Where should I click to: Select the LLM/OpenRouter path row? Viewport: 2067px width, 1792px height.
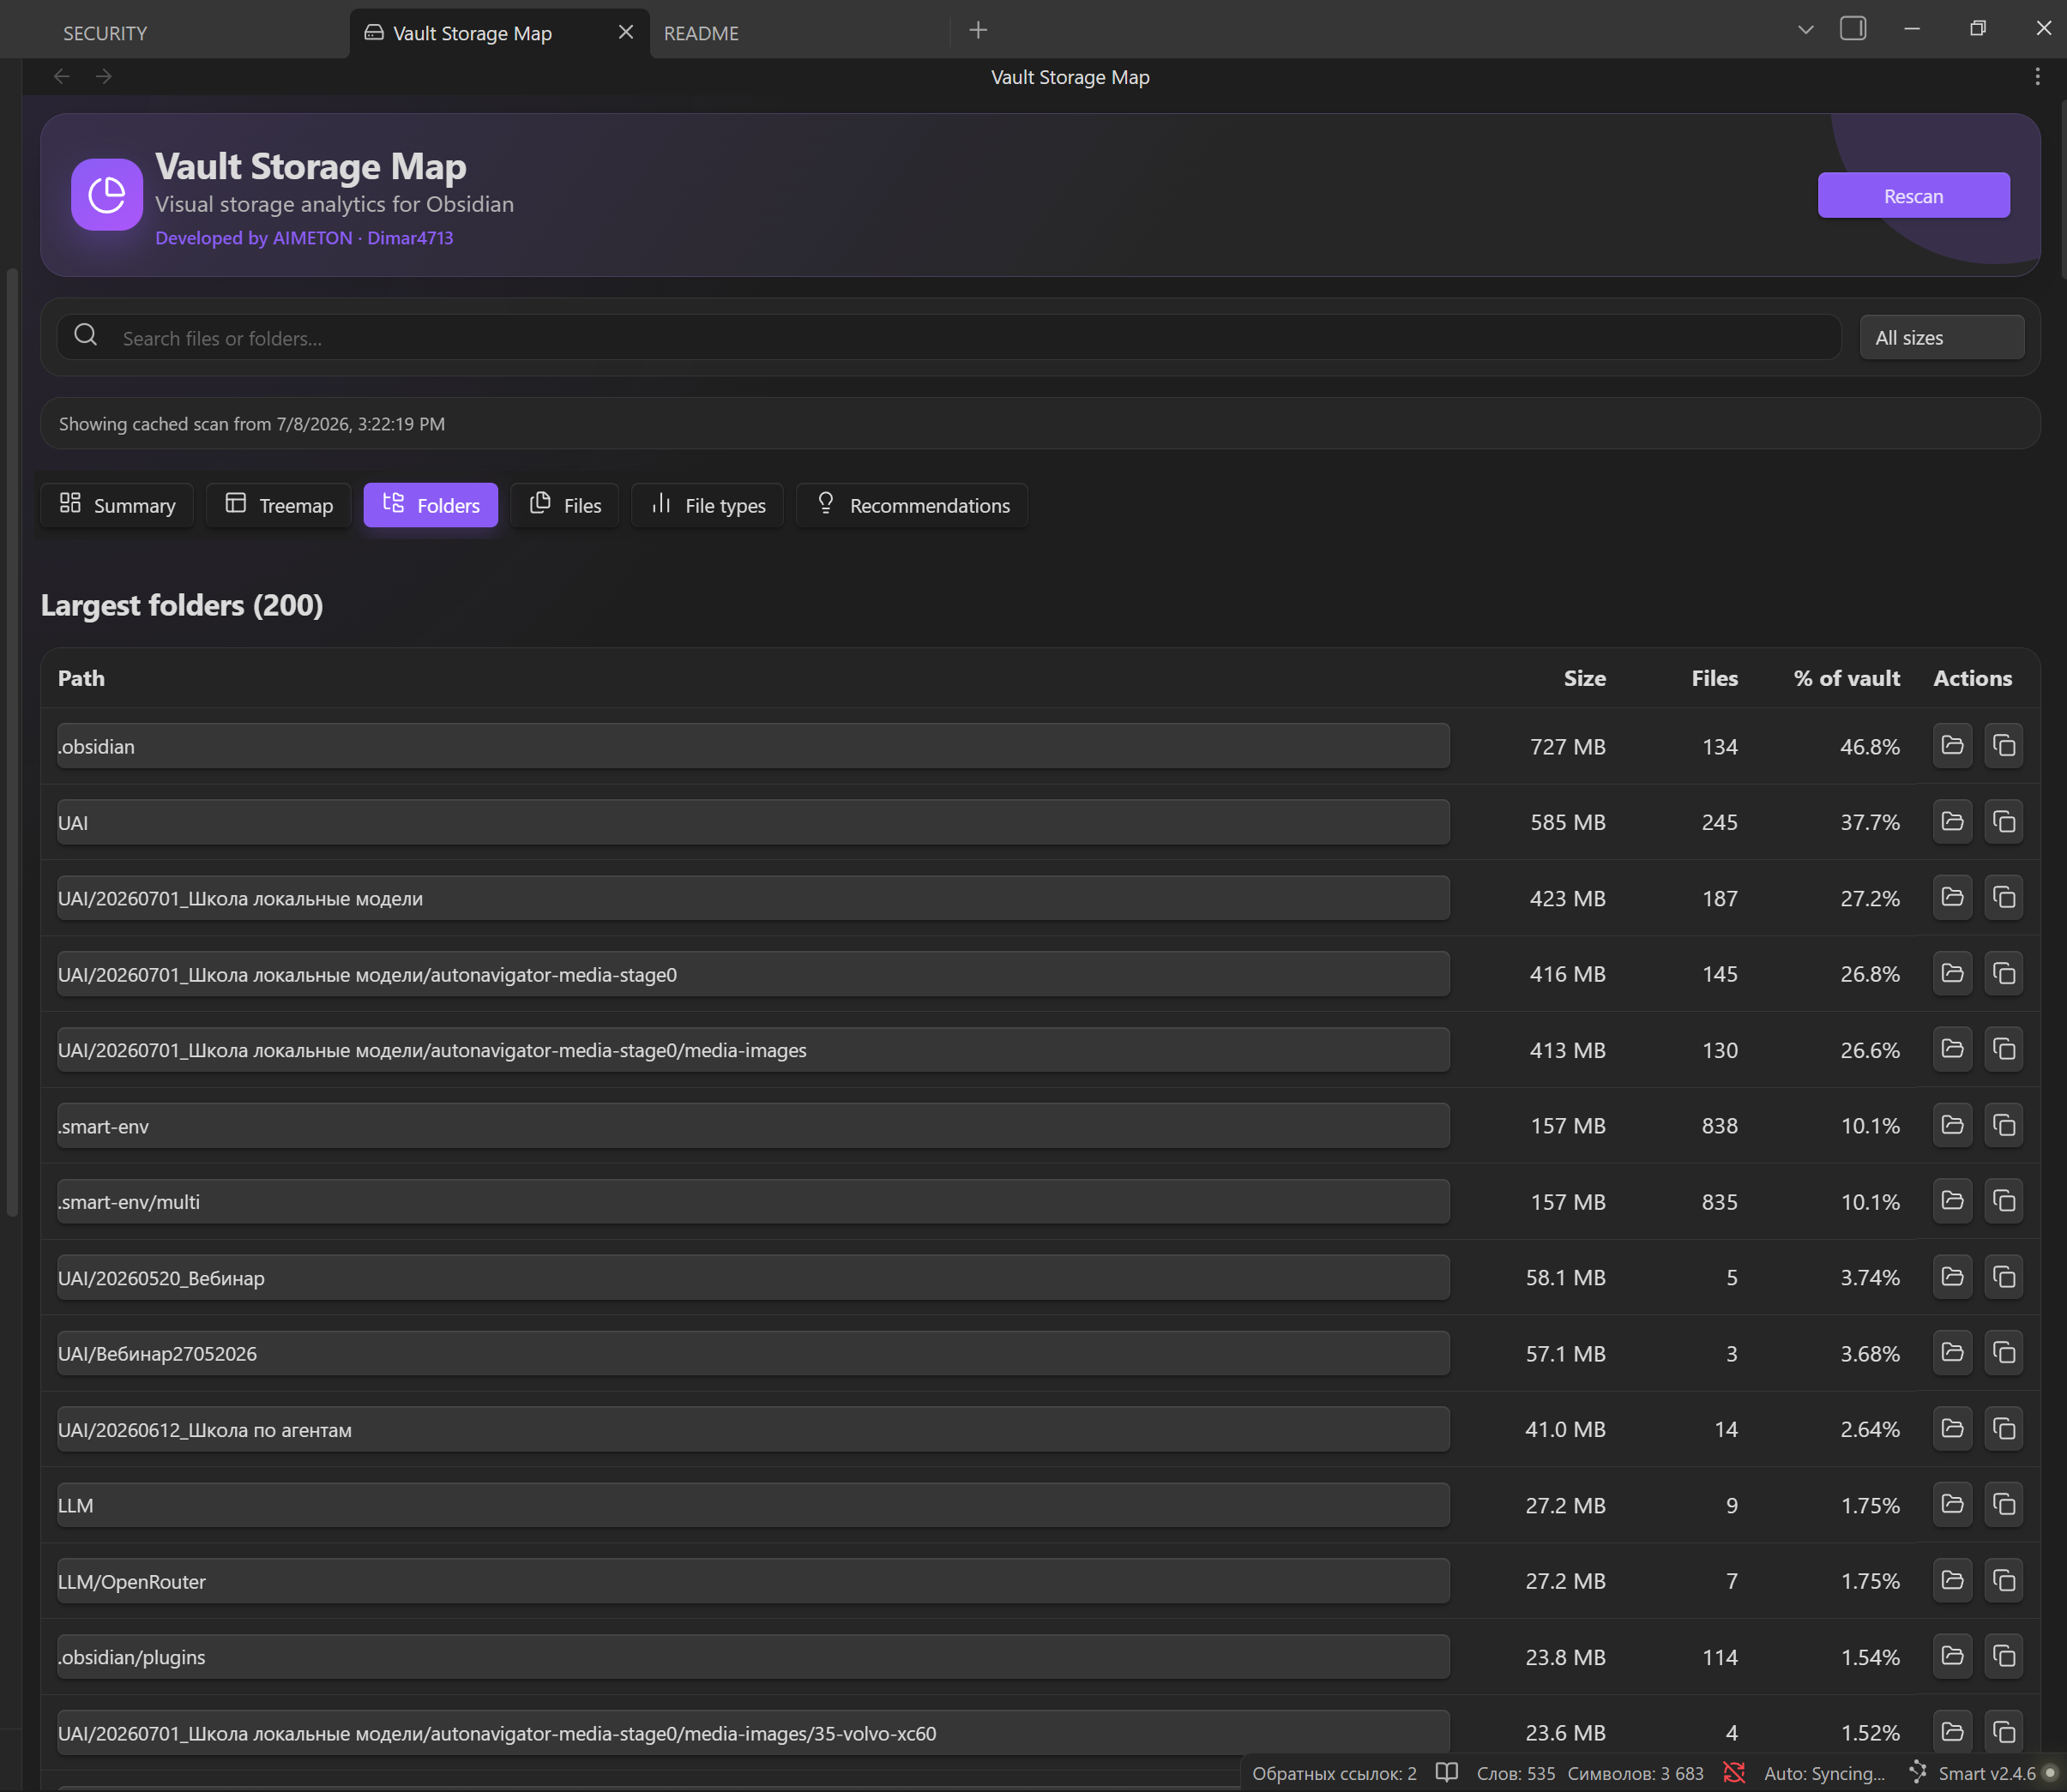753,1581
